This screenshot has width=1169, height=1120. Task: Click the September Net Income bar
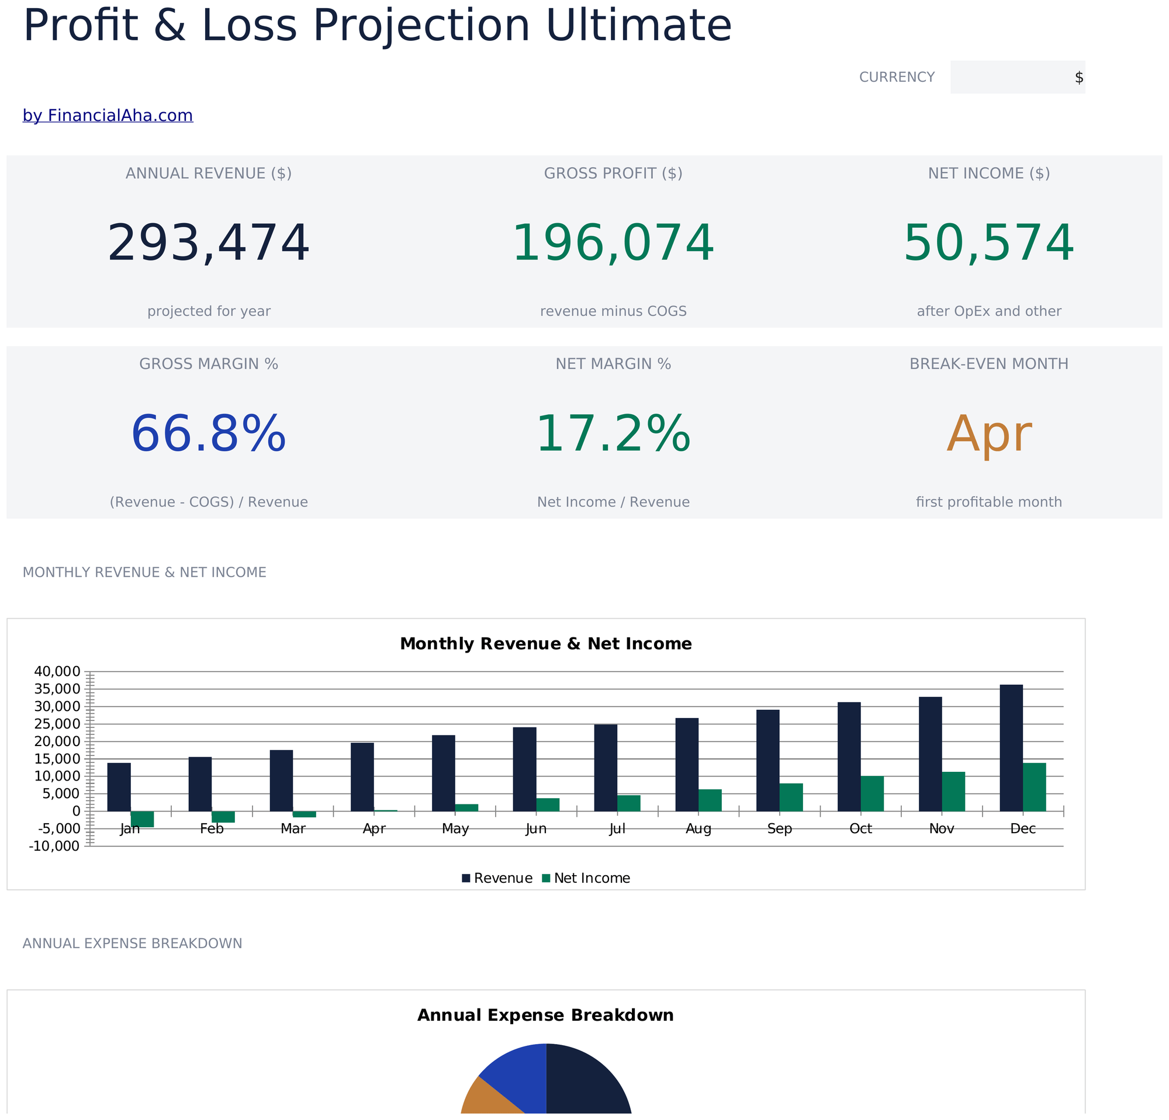point(791,797)
